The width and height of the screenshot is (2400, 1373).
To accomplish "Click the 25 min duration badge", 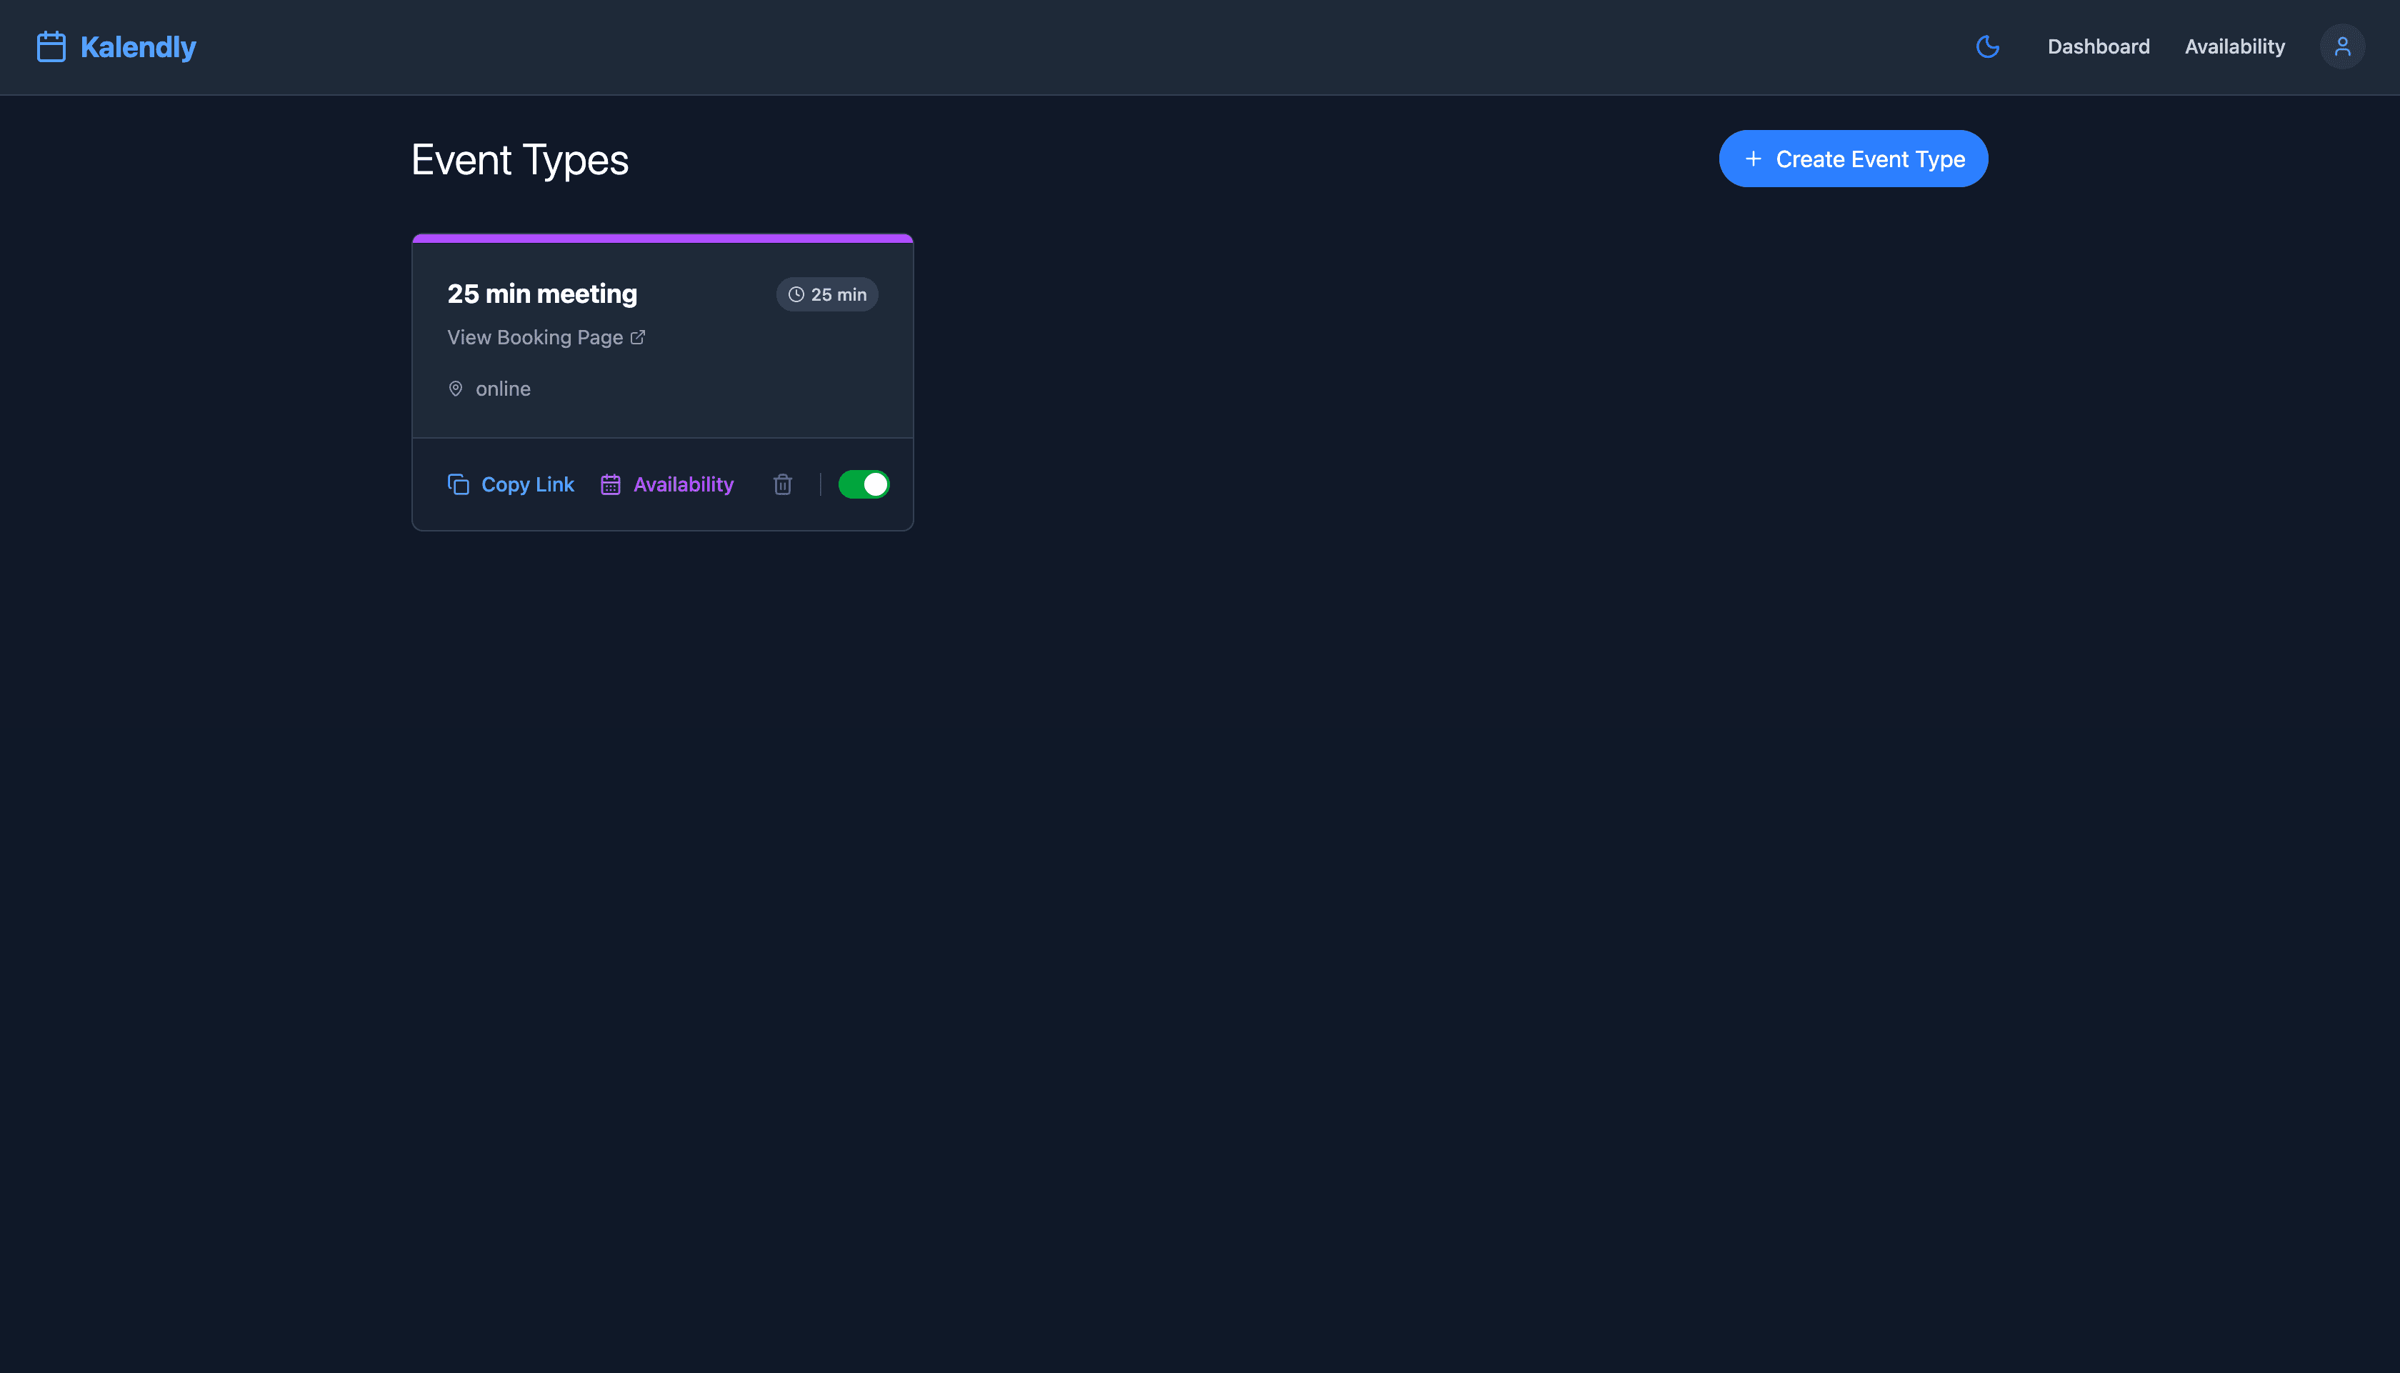I will pos(826,294).
